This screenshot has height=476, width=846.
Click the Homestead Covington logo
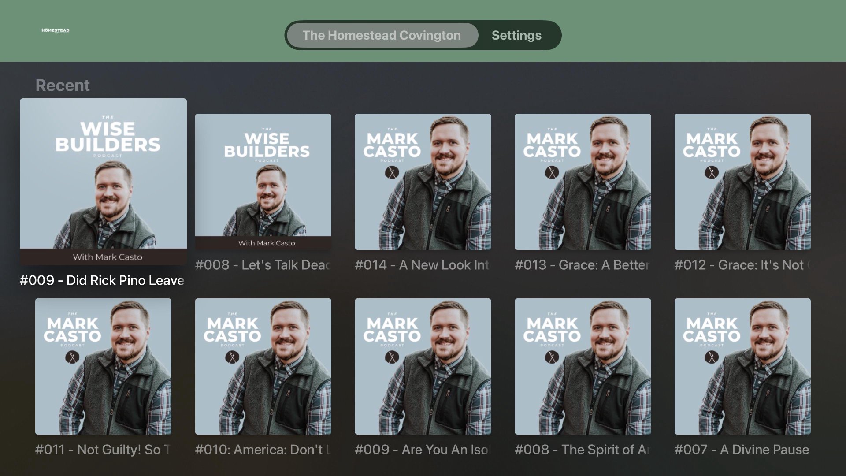55,31
